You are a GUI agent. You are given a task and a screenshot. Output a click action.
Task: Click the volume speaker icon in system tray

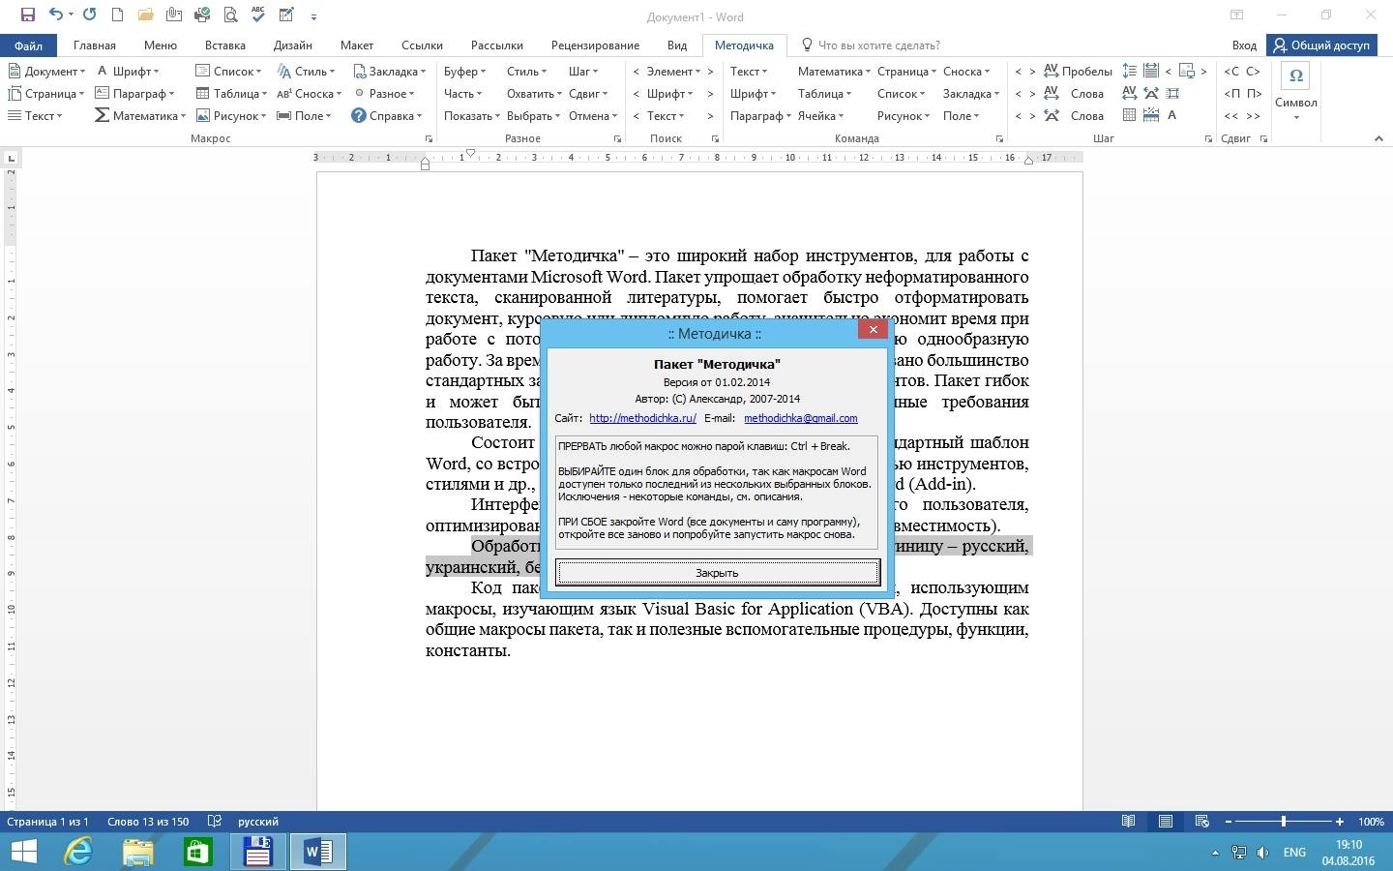[1262, 853]
